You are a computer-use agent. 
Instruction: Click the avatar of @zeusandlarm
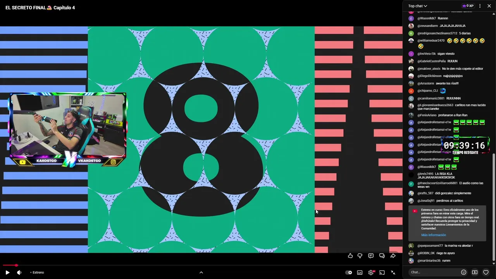coord(411,26)
